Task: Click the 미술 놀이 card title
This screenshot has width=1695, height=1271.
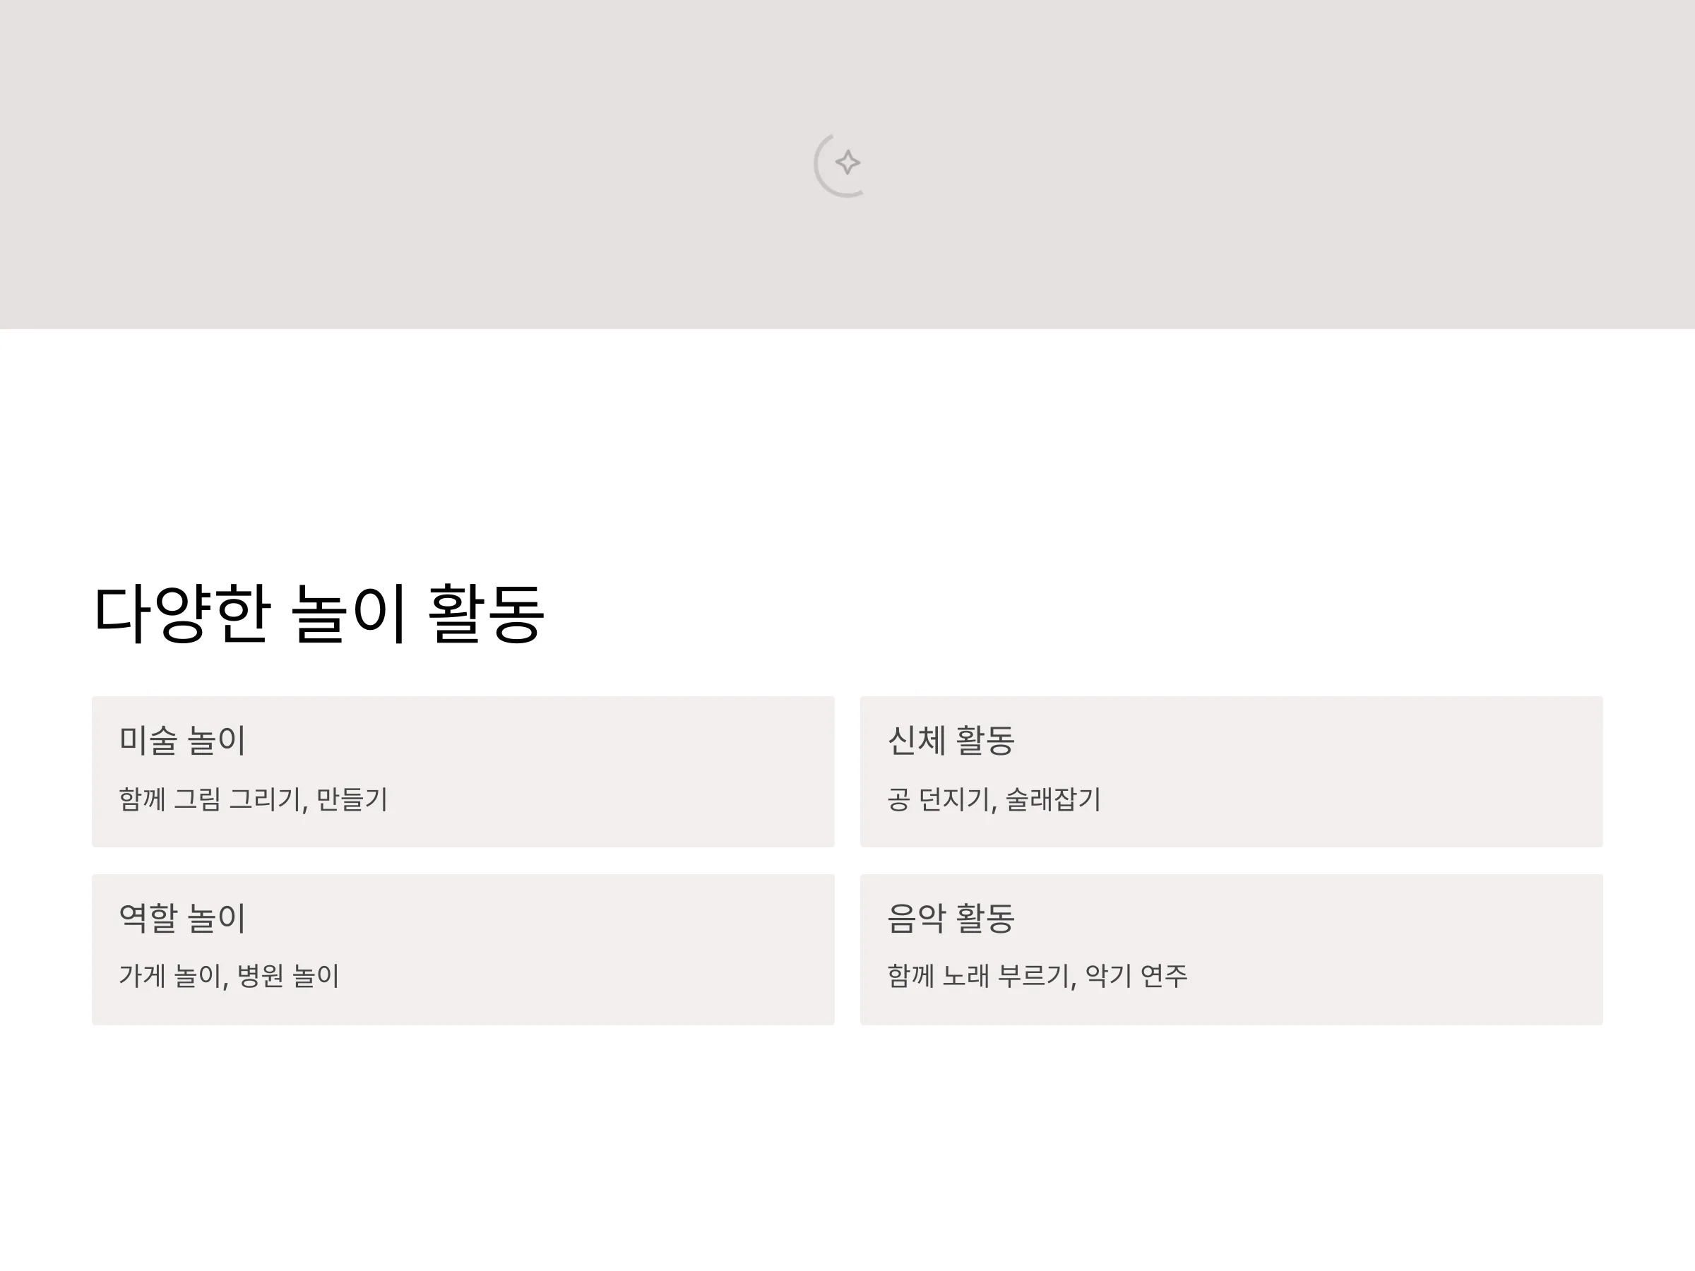Action: [182, 740]
